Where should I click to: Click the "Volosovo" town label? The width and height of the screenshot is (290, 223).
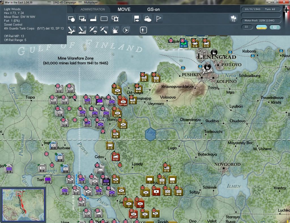coord(168,97)
